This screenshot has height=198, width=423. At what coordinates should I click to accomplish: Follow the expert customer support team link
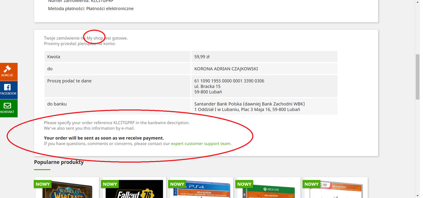(x=201, y=144)
